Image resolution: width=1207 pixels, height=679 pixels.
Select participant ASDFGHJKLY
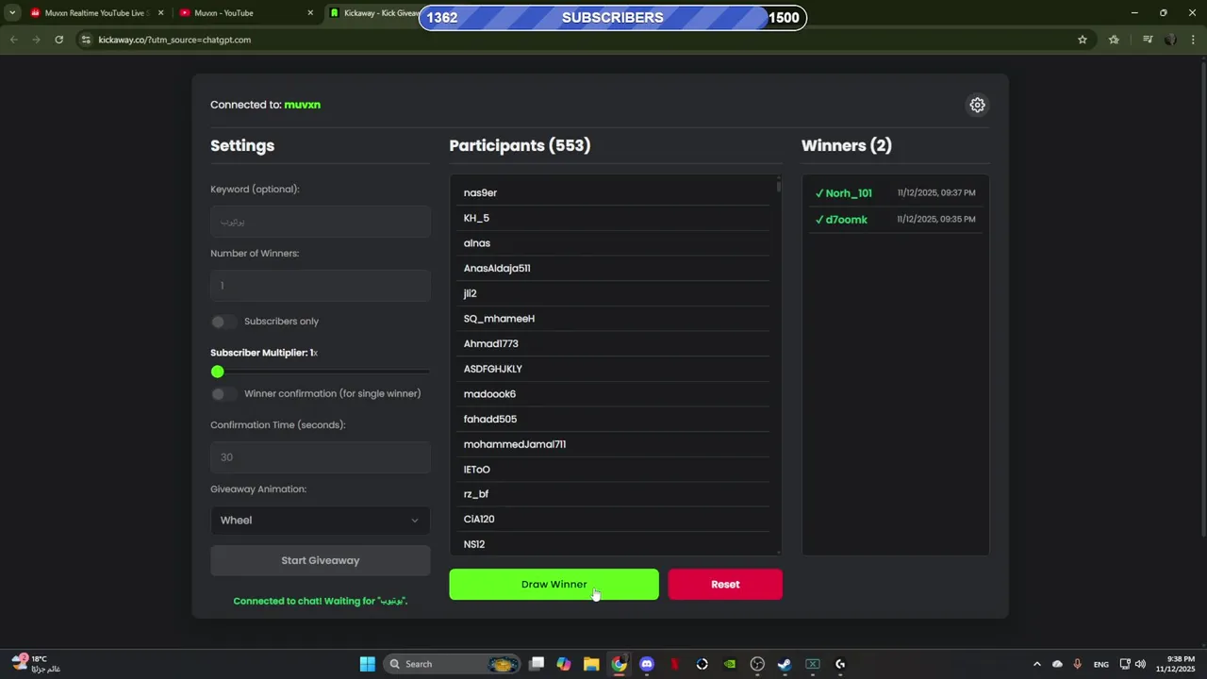coord(615,369)
